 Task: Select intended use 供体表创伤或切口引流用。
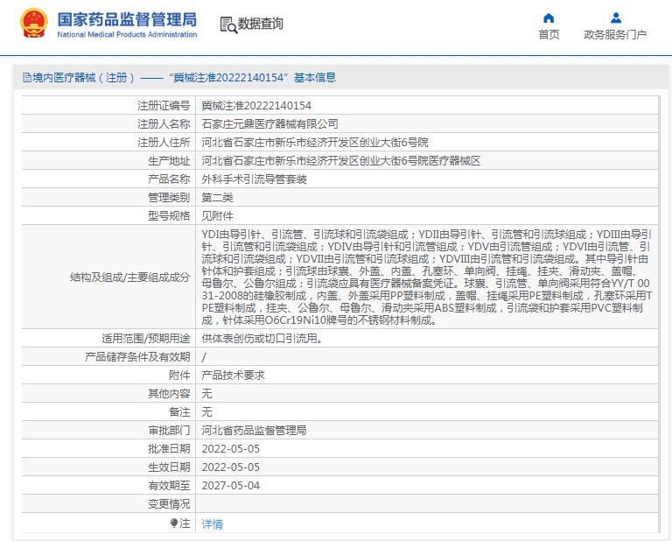(x=262, y=339)
